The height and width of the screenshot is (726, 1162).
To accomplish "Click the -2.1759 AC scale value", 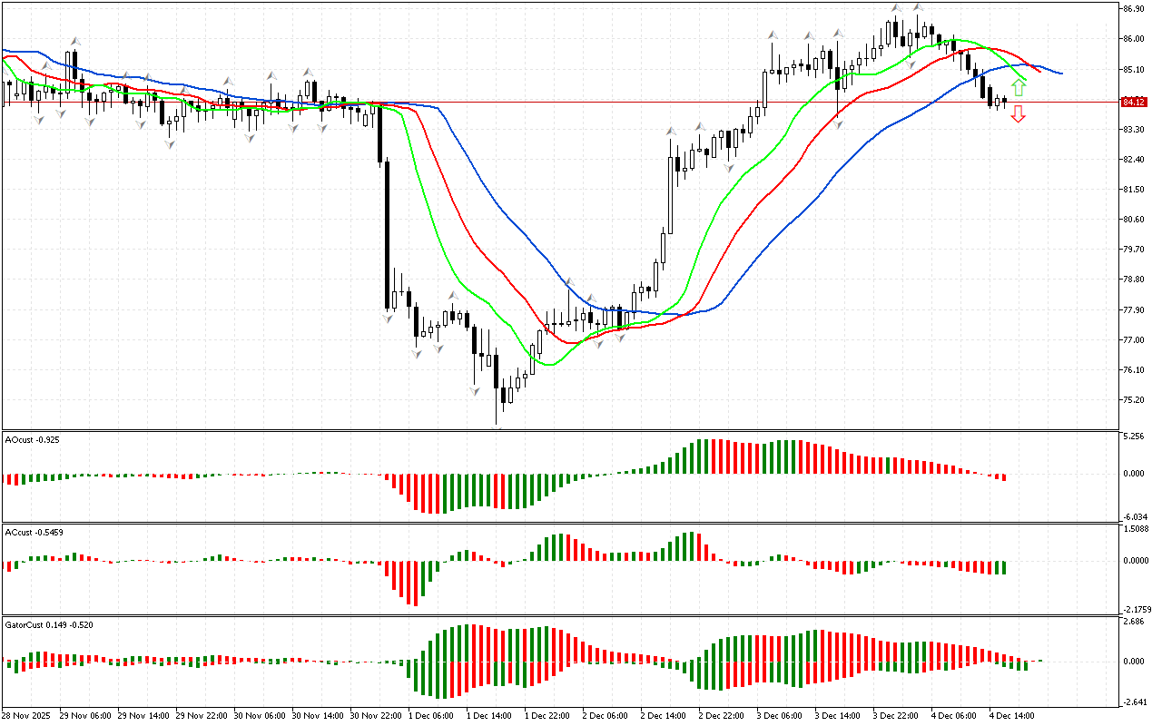I will (1136, 609).
